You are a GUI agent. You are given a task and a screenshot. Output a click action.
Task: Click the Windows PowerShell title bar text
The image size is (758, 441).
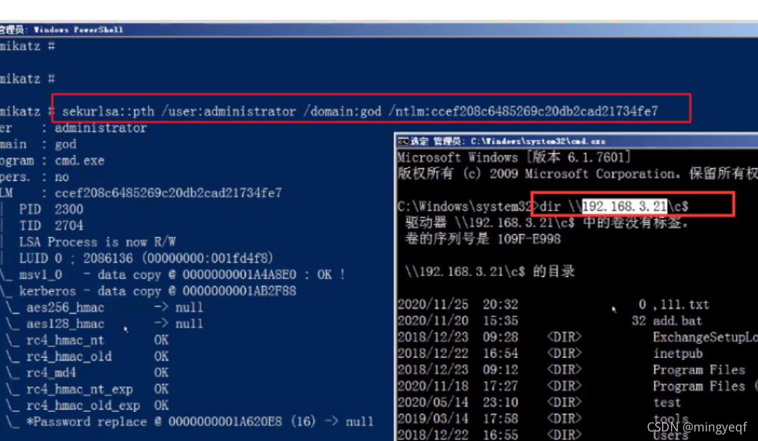coord(78,30)
